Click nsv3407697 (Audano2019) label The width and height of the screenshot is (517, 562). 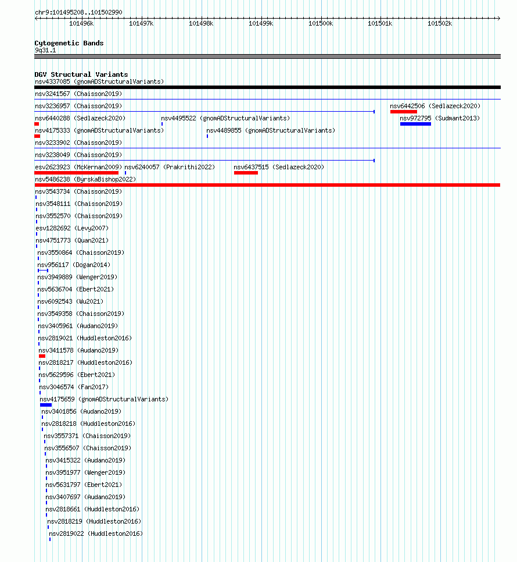pos(85,496)
